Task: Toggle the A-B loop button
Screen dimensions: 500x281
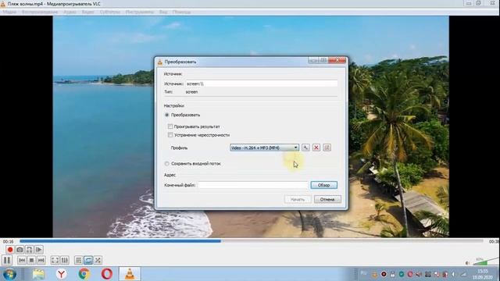Action: pos(29,250)
